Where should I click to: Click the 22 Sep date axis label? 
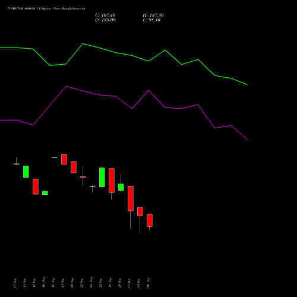(72, 283)
